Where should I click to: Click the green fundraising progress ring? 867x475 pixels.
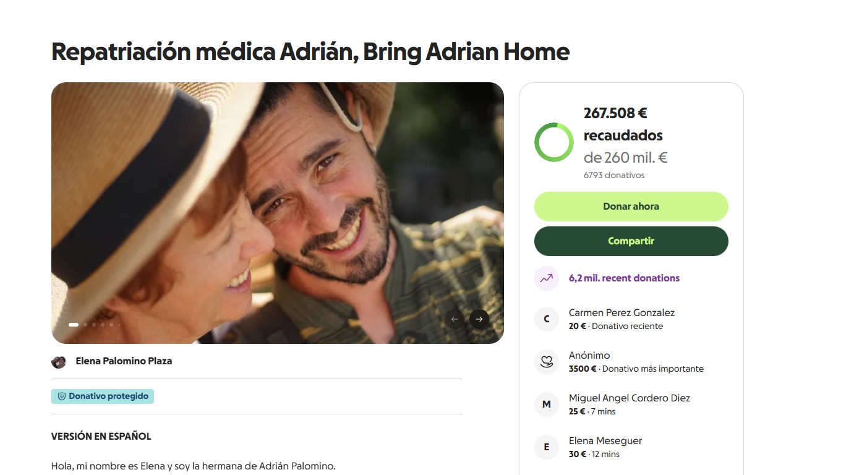[554, 142]
